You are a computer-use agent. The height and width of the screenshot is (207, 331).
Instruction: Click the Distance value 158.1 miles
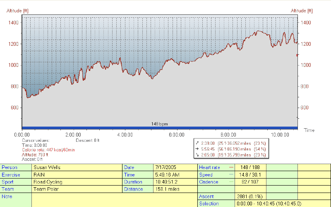(x=175, y=189)
